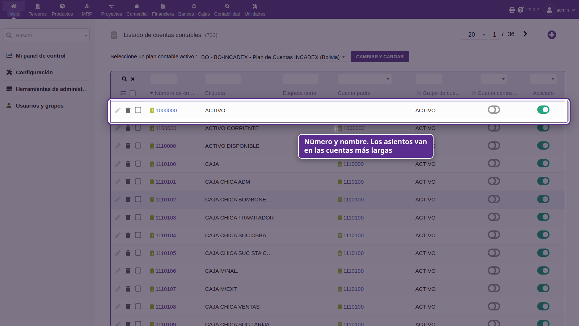Open Mi panel de control
Image resolution: width=579 pixels, height=326 pixels.
(x=41, y=56)
